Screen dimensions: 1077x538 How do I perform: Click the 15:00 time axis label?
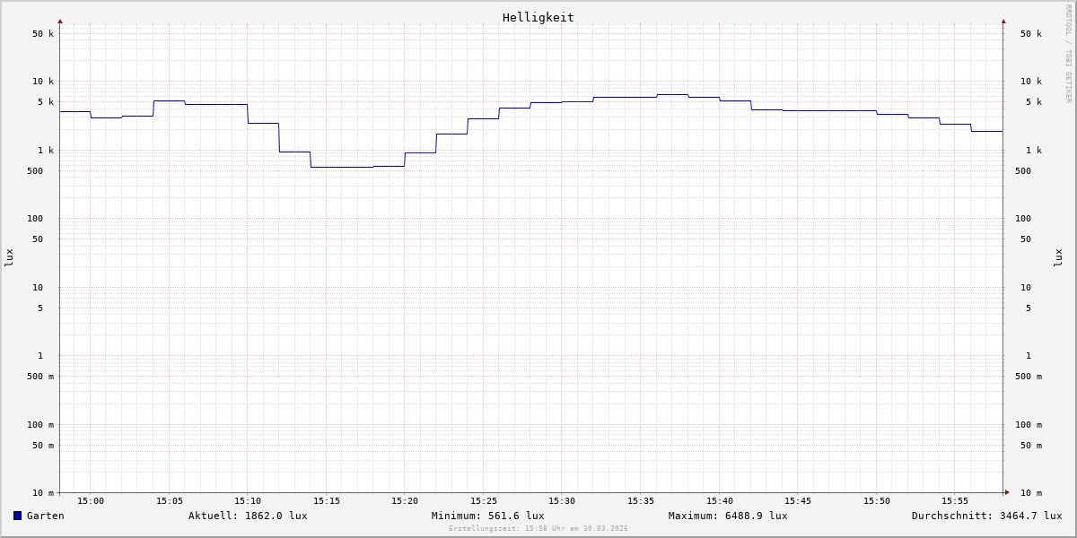tap(91, 501)
